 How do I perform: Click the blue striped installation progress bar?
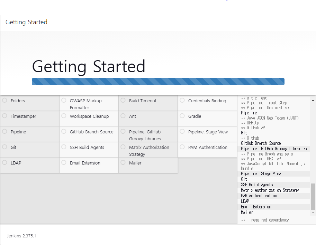158,82
